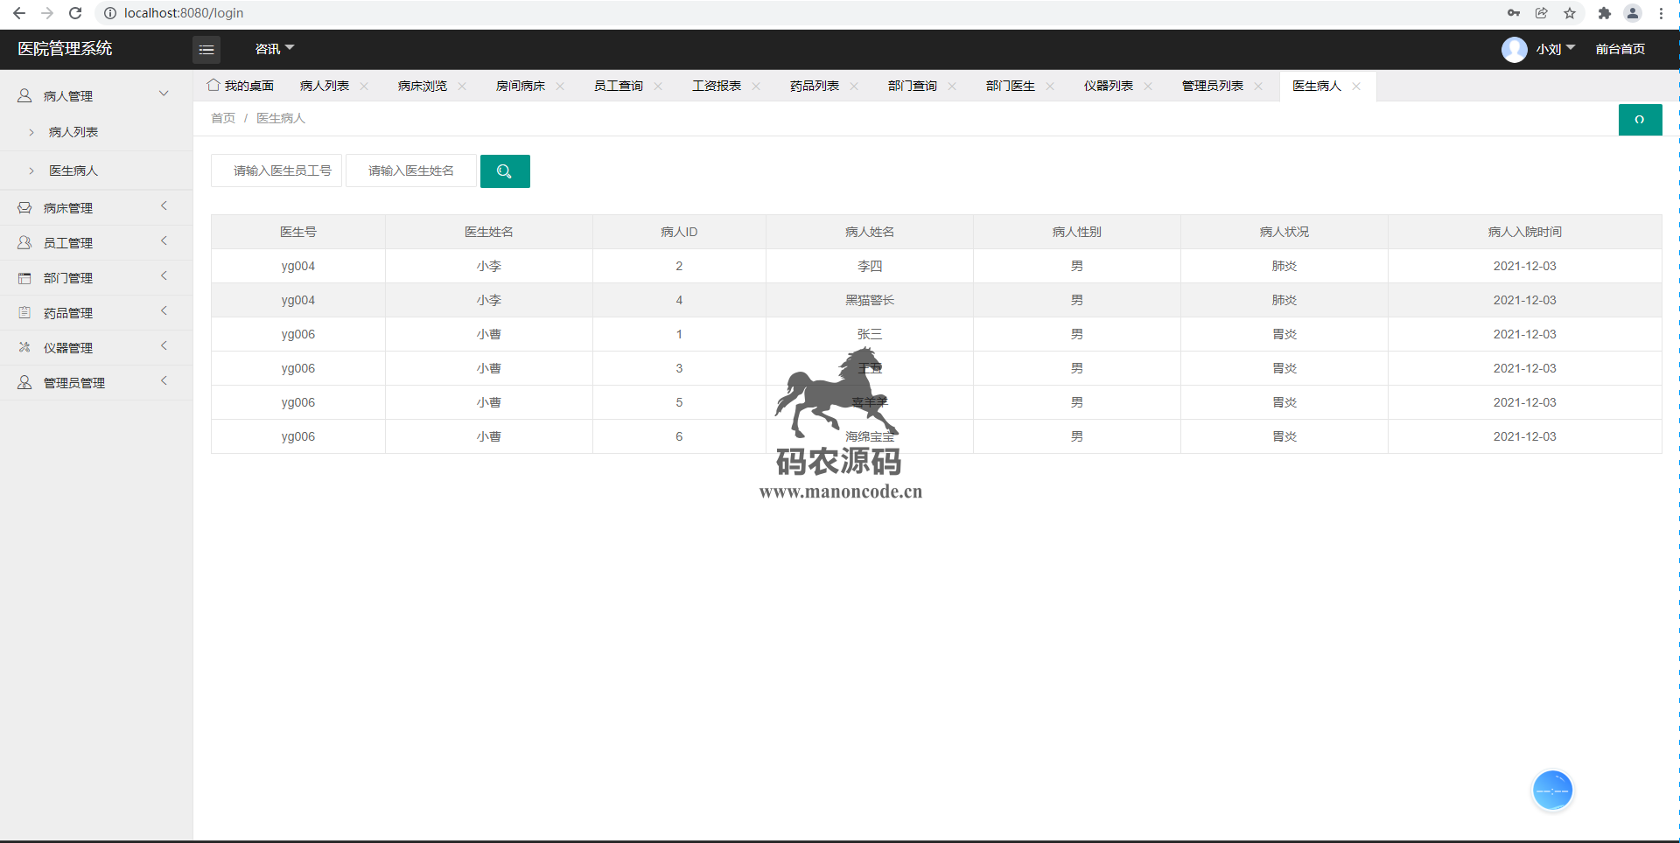Open the 咨讯 dropdown menu
This screenshot has width=1680, height=843.
[274, 49]
